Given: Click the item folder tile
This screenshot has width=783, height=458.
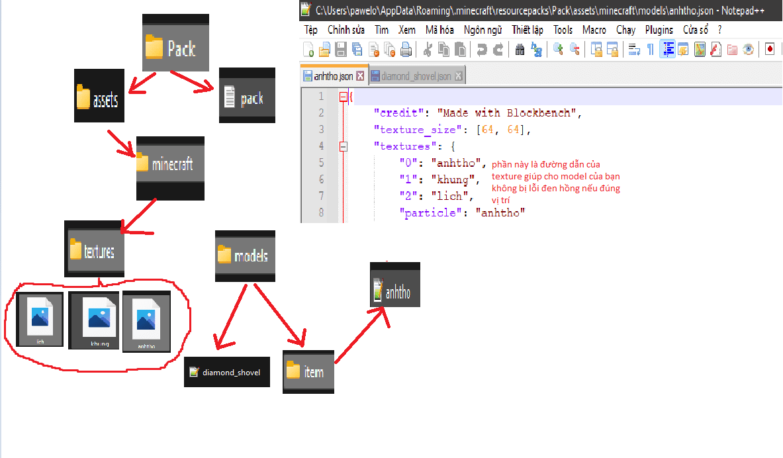Looking at the screenshot, I should tap(308, 372).
